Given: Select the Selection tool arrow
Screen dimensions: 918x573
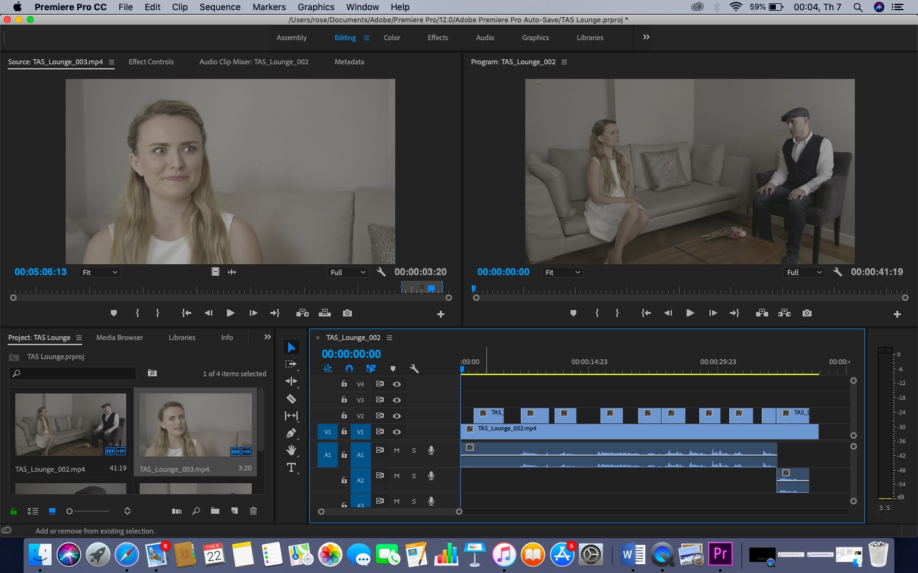Looking at the screenshot, I should click(291, 347).
